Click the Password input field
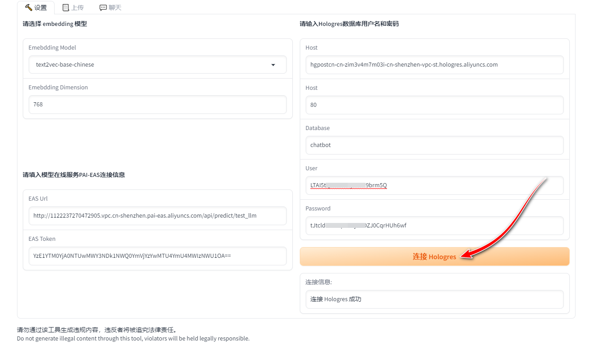Viewport: 597px width, 357px height. (435, 226)
